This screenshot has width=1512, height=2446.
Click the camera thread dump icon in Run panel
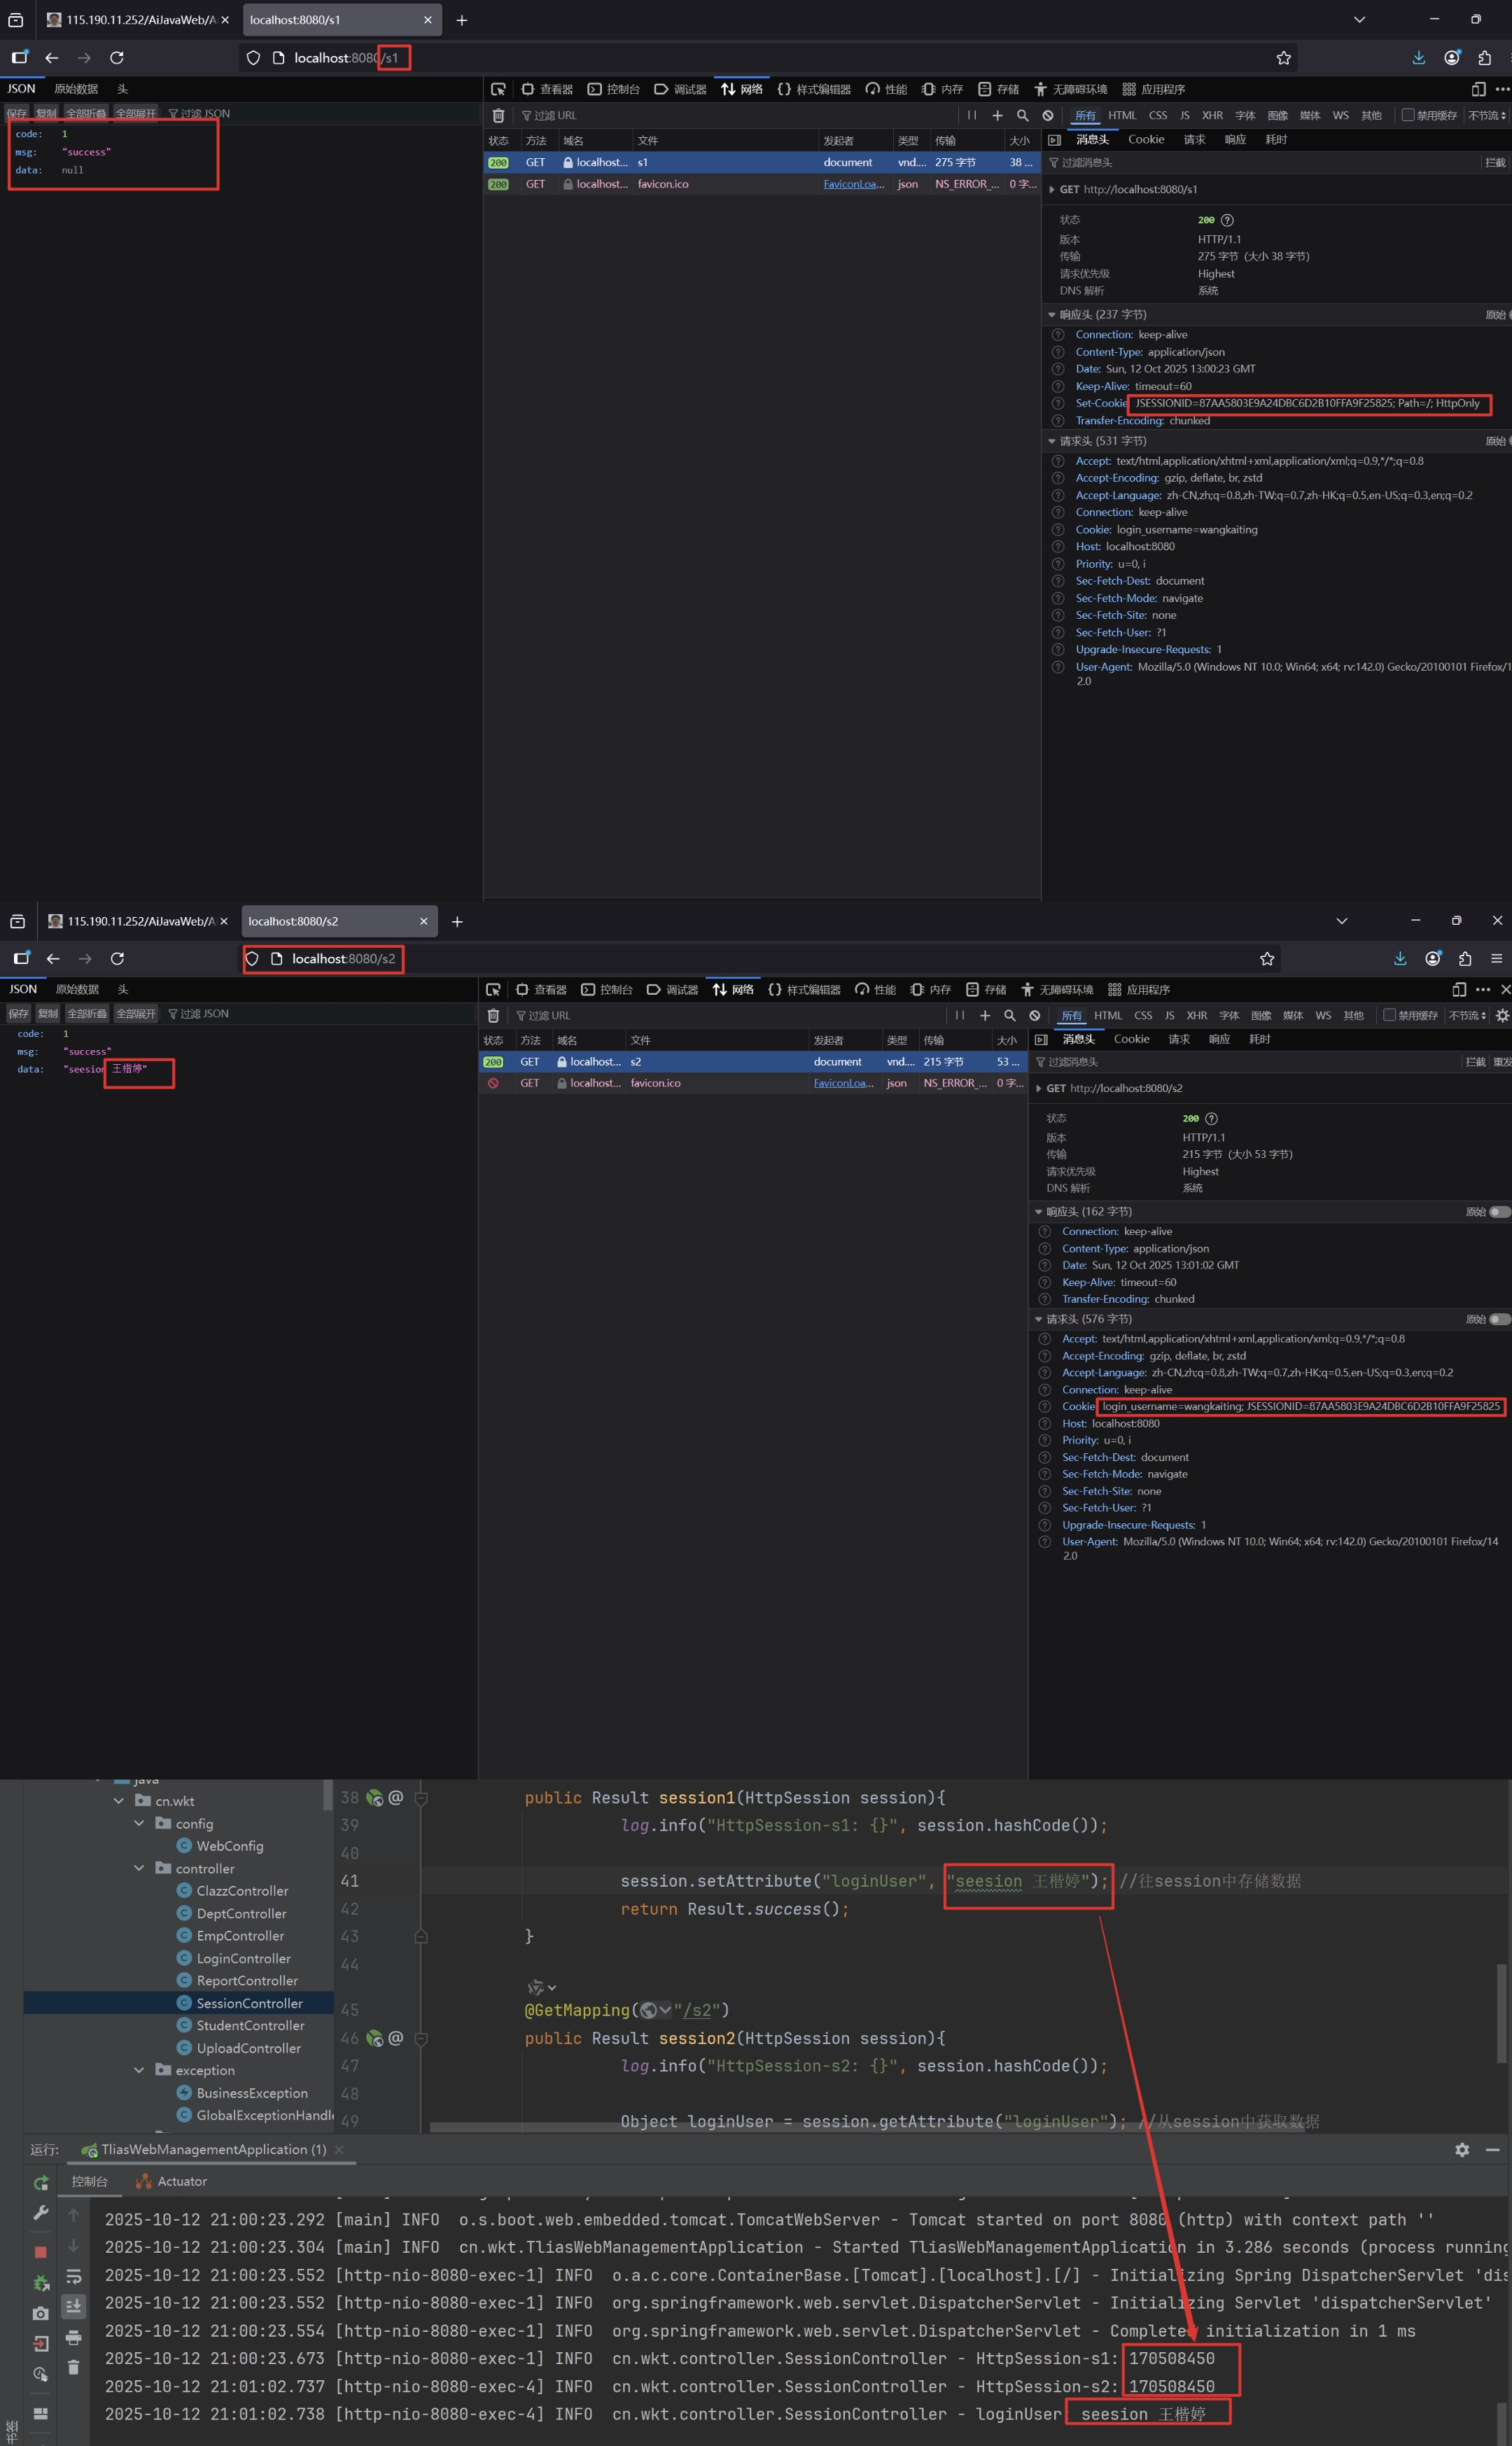pos(41,2313)
